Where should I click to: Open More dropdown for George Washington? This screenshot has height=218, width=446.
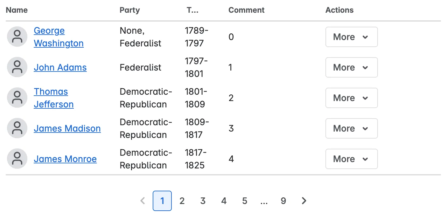pos(351,37)
